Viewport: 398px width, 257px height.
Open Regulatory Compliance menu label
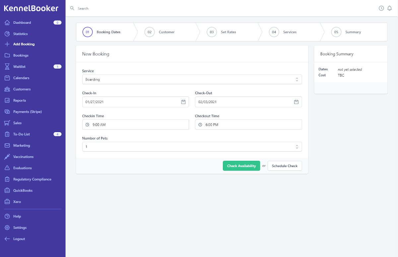pyautogui.click(x=32, y=179)
